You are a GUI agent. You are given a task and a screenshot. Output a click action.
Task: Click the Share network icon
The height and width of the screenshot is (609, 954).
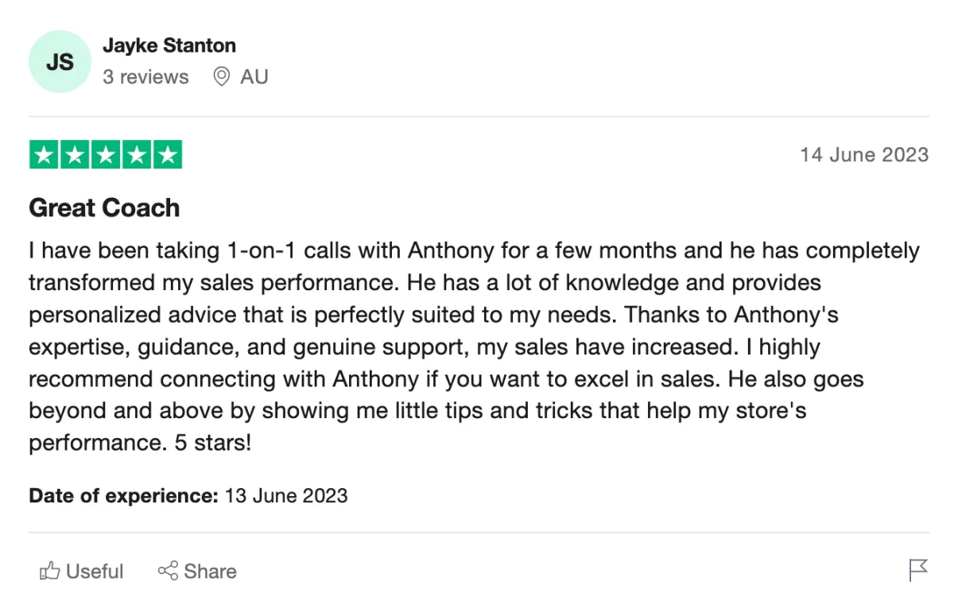click(x=168, y=571)
